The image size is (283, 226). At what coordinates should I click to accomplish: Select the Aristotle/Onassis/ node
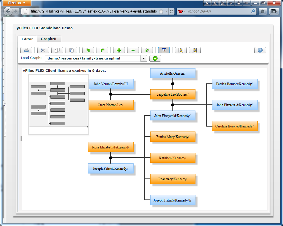(x=173, y=73)
